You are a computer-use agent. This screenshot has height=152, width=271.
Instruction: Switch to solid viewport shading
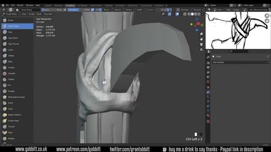(x=192, y=14)
